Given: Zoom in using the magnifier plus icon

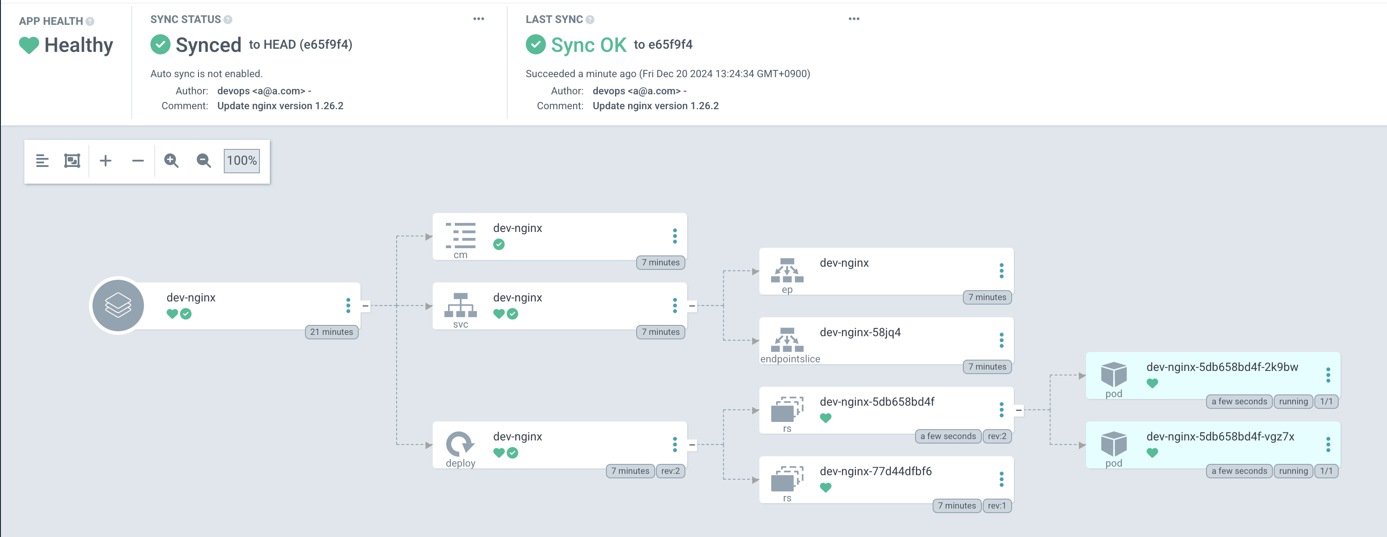Looking at the screenshot, I should pyautogui.click(x=171, y=161).
